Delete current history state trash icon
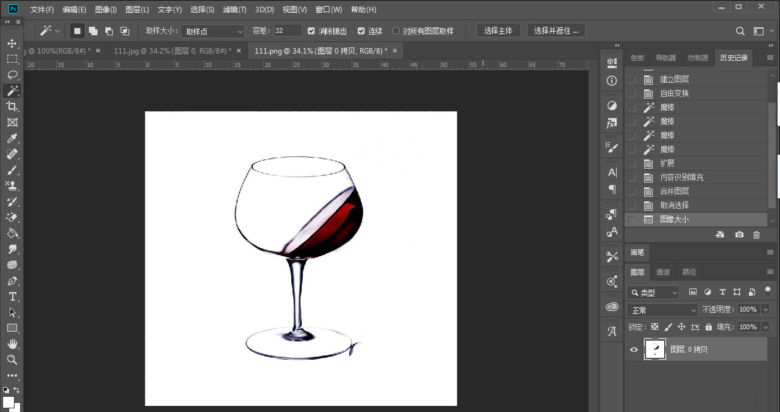 [757, 234]
